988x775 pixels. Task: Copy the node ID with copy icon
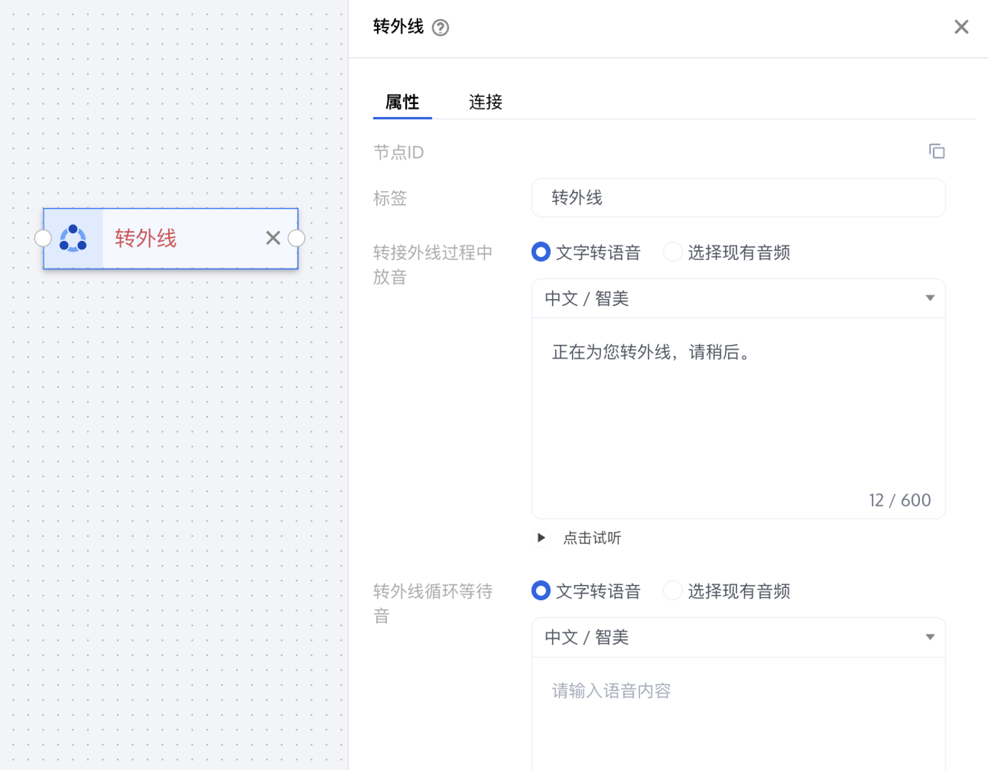click(936, 152)
